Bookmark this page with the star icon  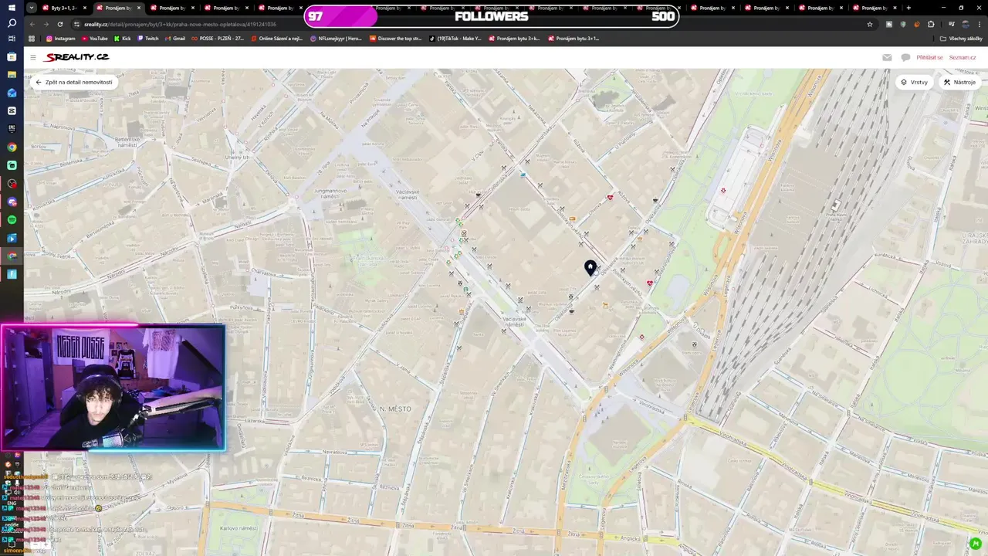[x=870, y=24]
